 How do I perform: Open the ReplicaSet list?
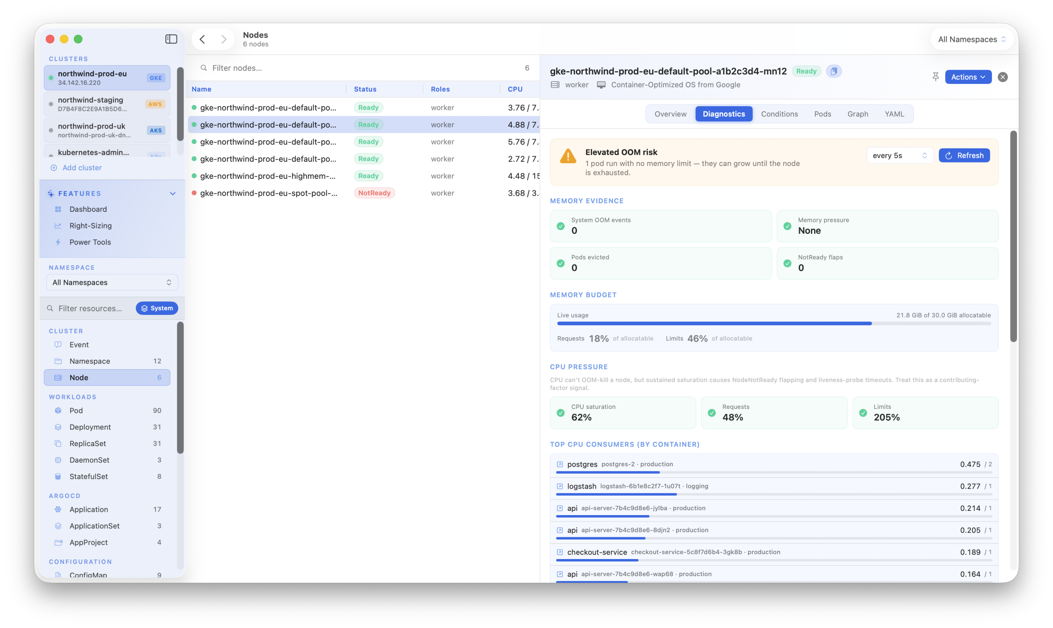pyautogui.click(x=107, y=444)
